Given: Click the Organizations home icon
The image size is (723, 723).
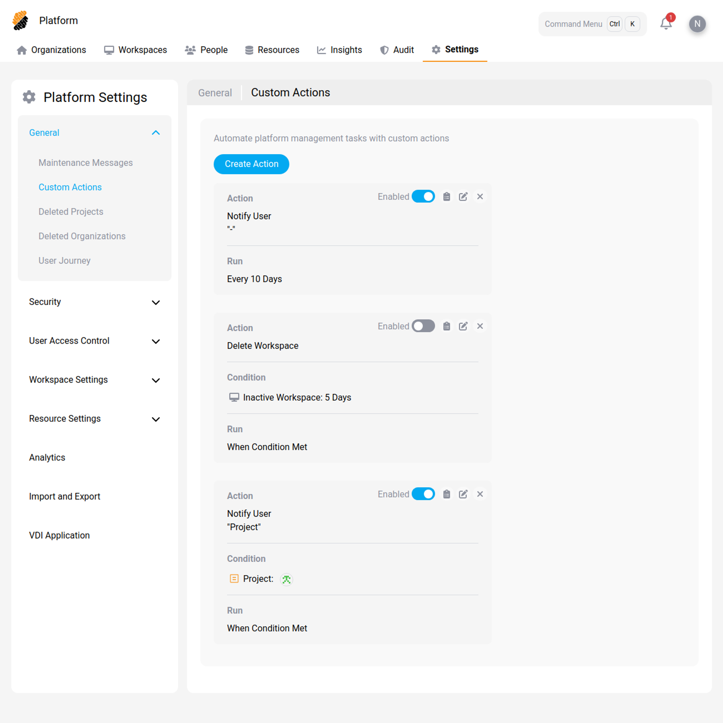Looking at the screenshot, I should (21, 50).
